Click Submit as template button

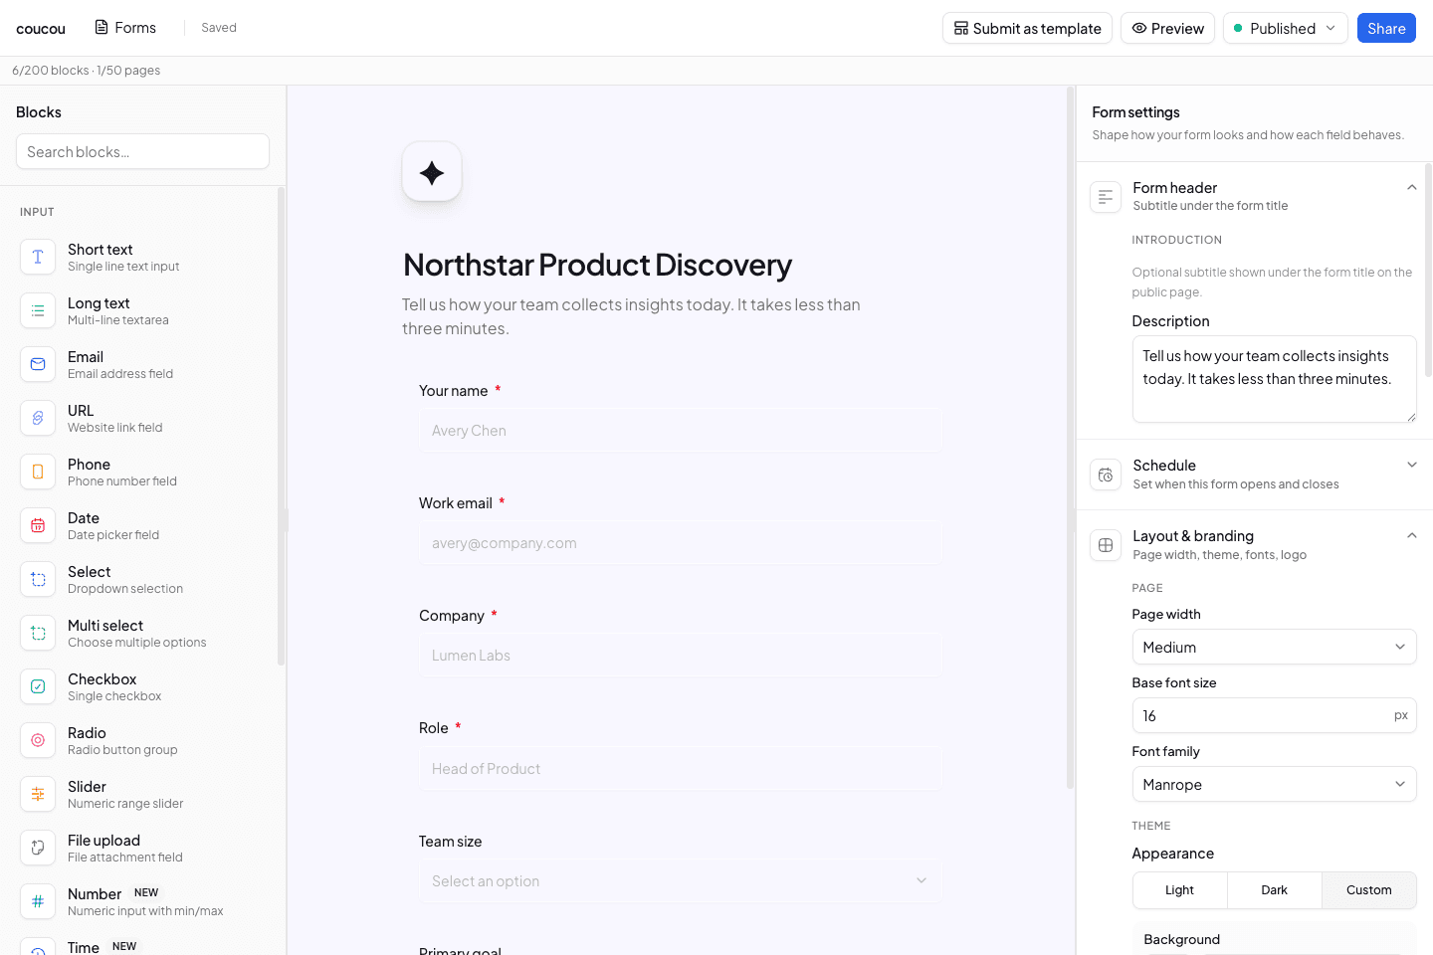(x=1027, y=28)
